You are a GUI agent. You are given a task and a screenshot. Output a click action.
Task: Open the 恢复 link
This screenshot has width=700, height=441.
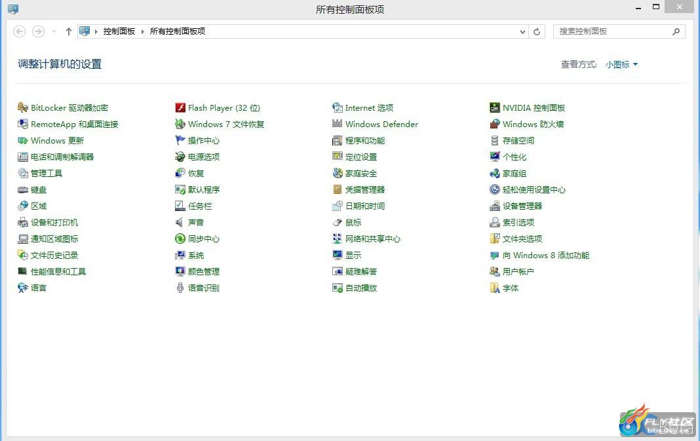196,173
